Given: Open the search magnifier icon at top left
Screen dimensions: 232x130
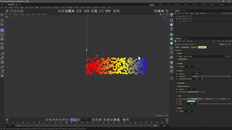Looking at the screenshot, I should click(x=2, y=15).
